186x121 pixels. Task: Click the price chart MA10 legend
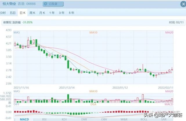point(93,32)
